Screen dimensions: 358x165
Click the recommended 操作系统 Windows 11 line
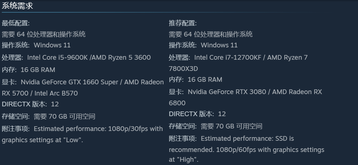(x=203, y=45)
